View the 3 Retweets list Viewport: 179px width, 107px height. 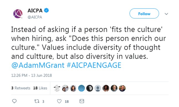click(x=21, y=88)
